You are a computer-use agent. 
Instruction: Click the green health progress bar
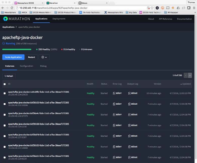17,49
